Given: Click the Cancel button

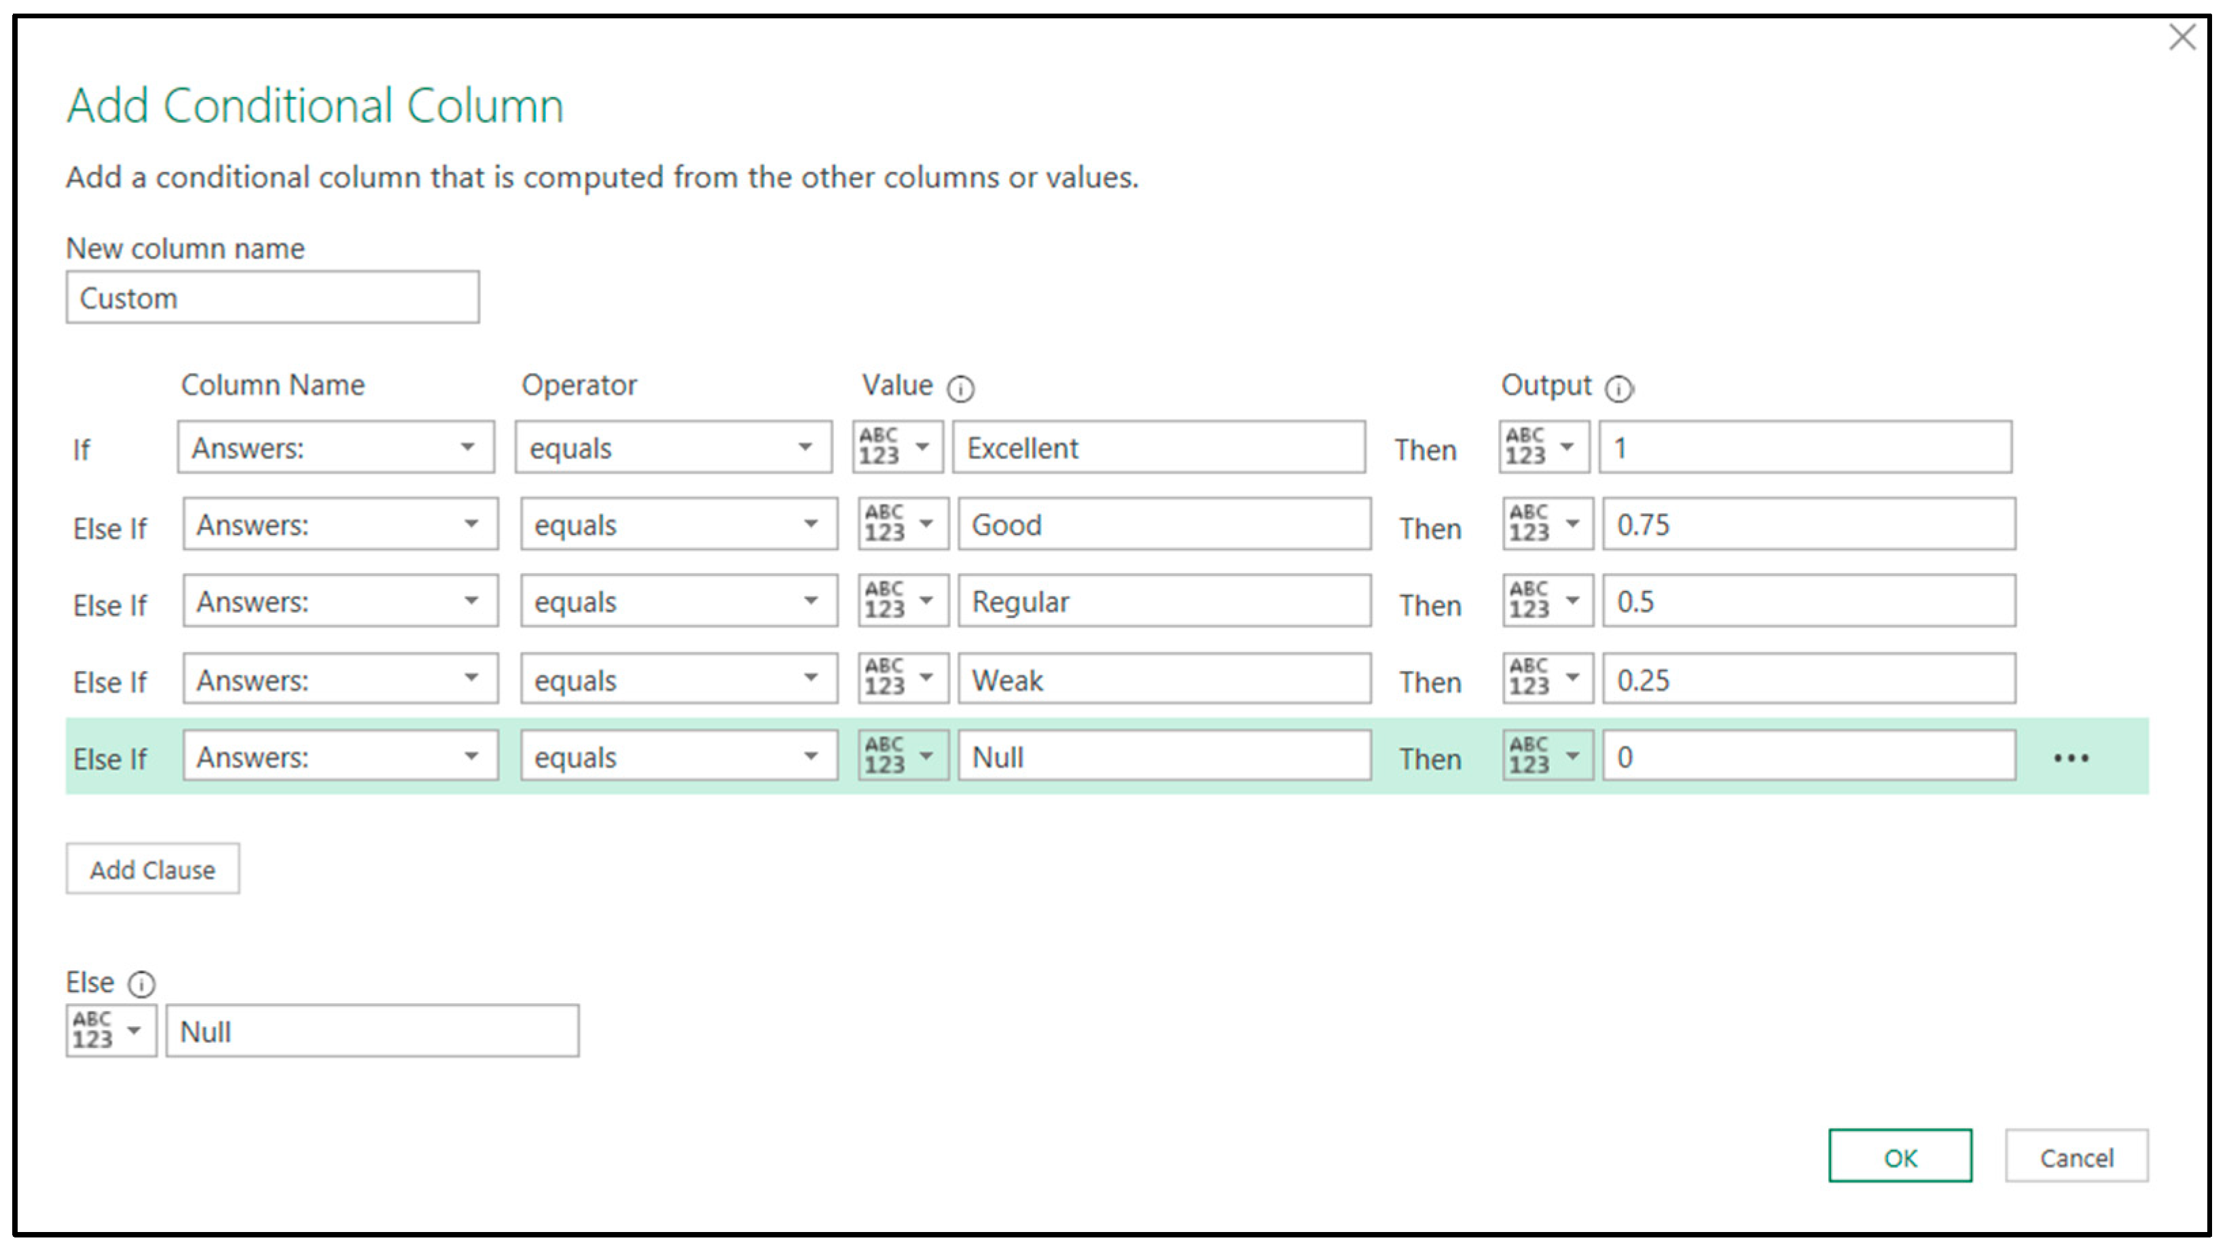Looking at the screenshot, I should coord(2076,1157).
